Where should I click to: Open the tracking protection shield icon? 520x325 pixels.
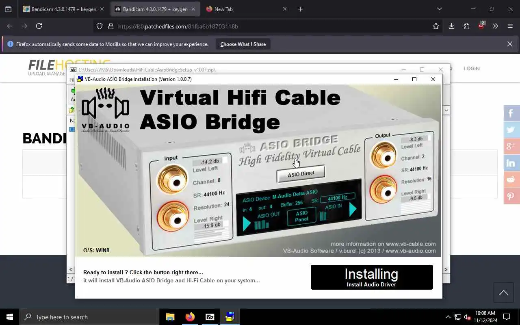point(100,26)
